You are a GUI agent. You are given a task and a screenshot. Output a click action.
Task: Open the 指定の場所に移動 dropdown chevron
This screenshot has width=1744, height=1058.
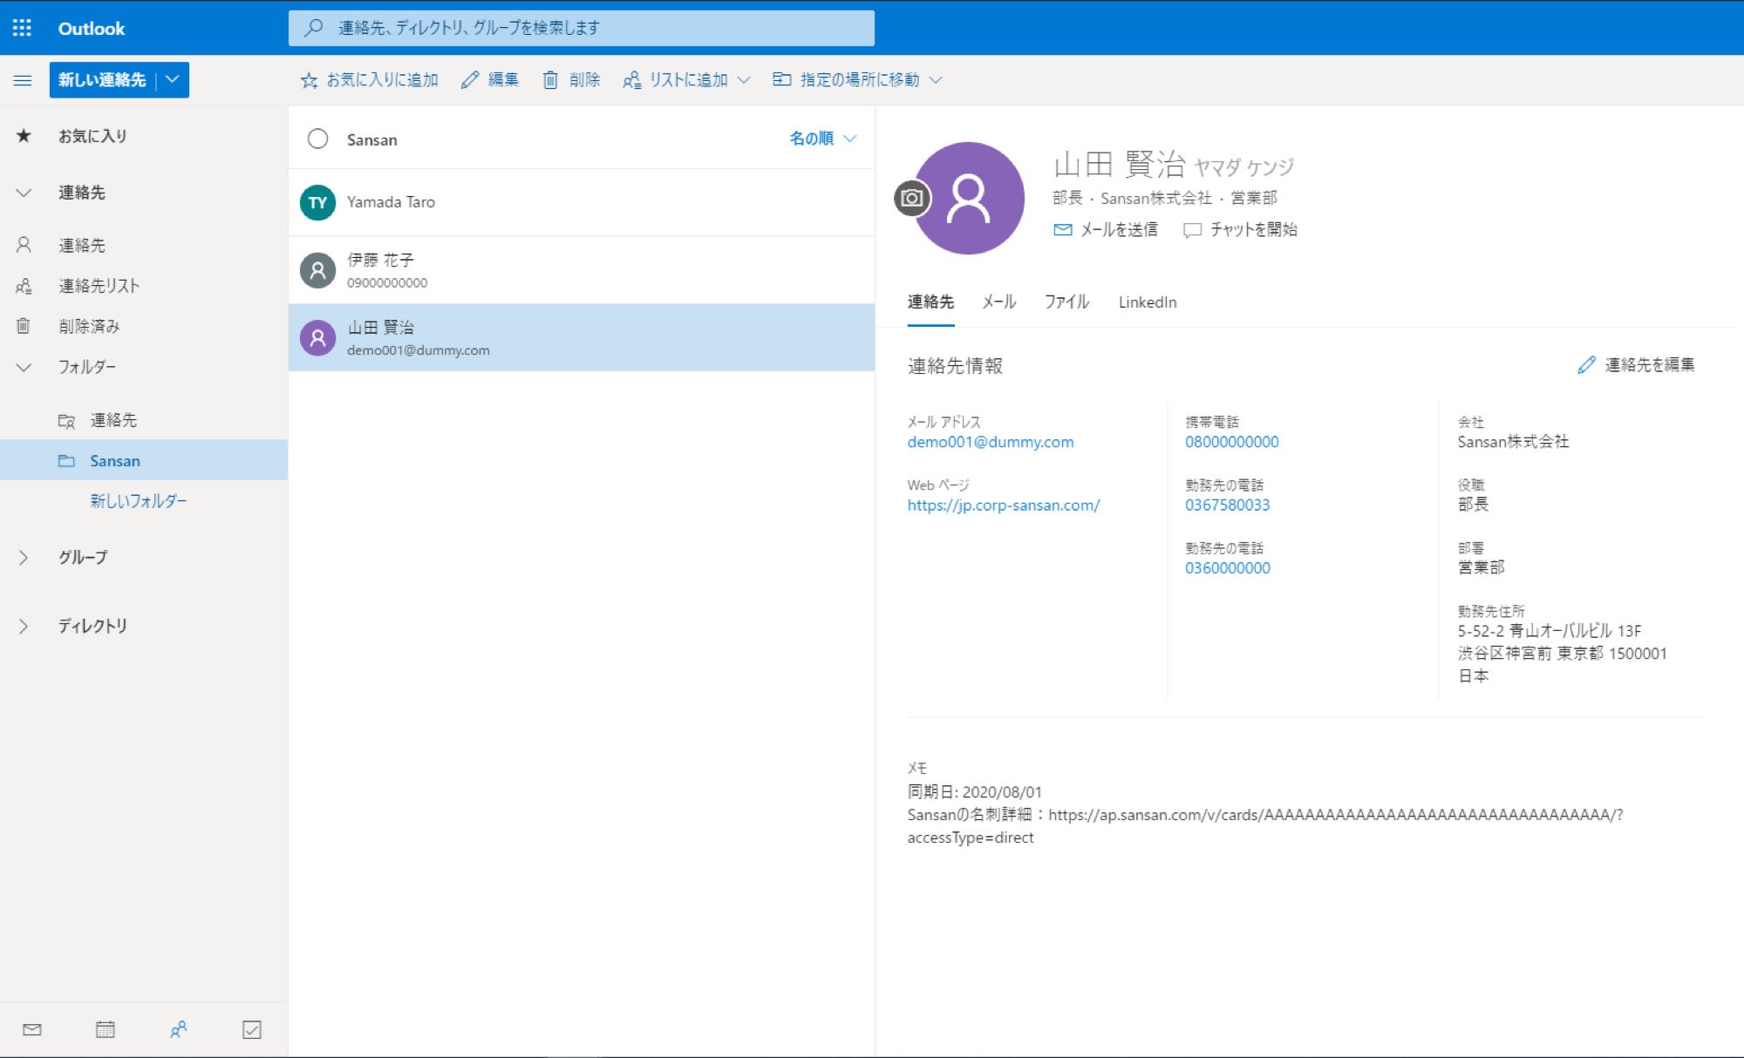pos(936,80)
